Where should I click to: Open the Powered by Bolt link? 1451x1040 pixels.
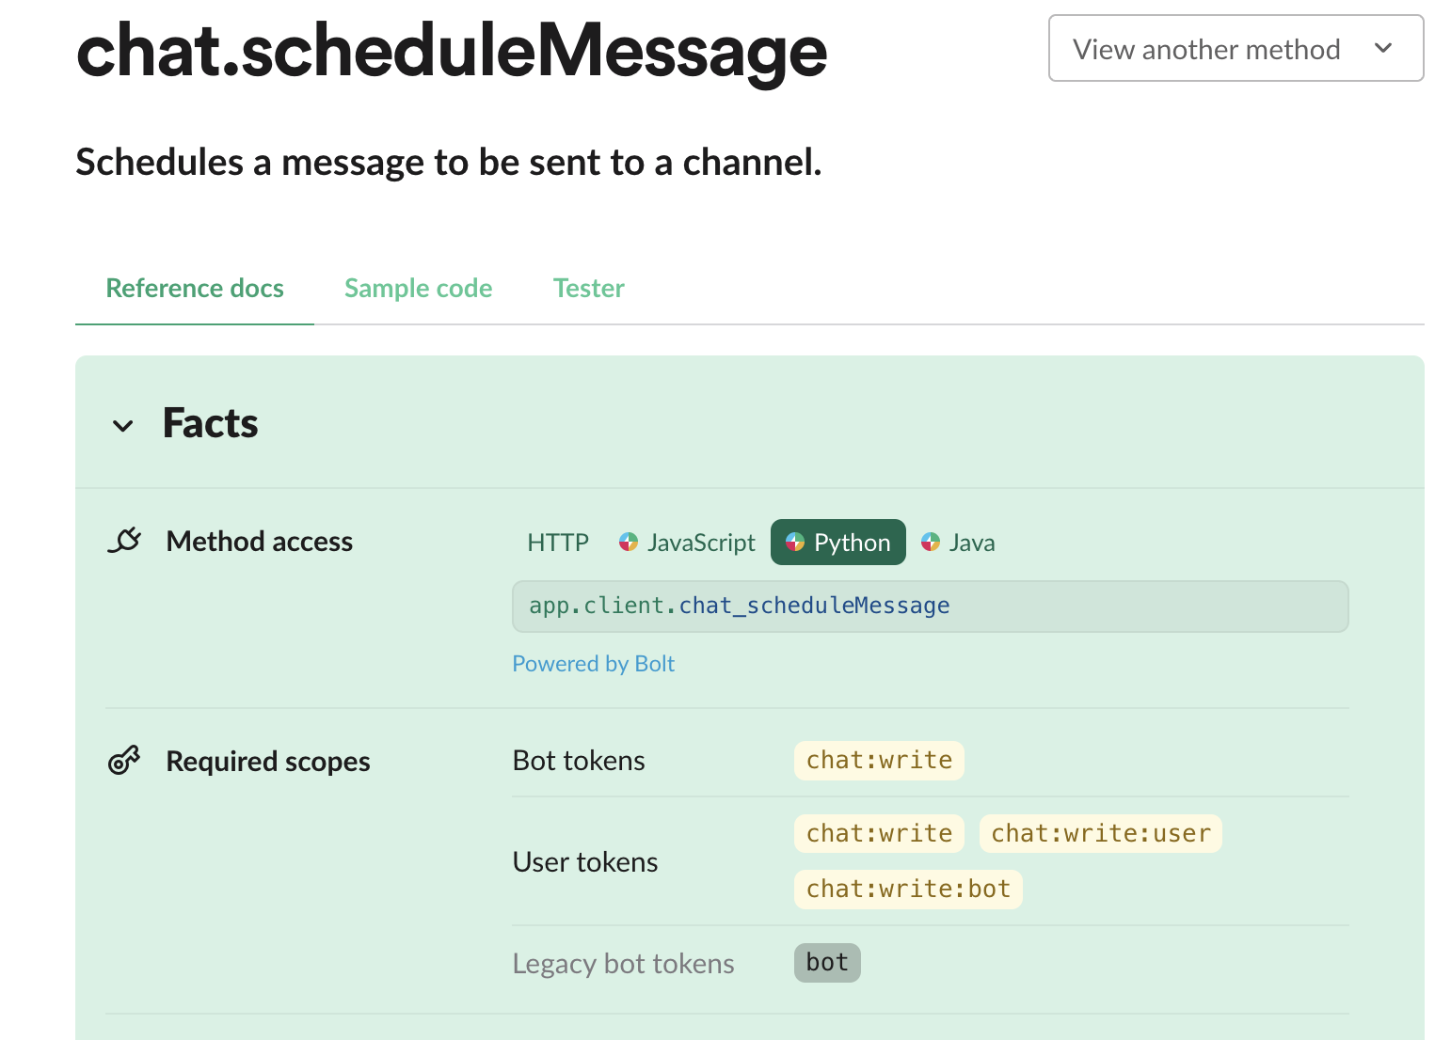pos(594,664)
